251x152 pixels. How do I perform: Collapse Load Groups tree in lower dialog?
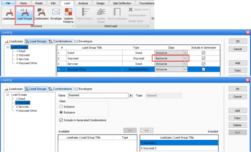7,94
